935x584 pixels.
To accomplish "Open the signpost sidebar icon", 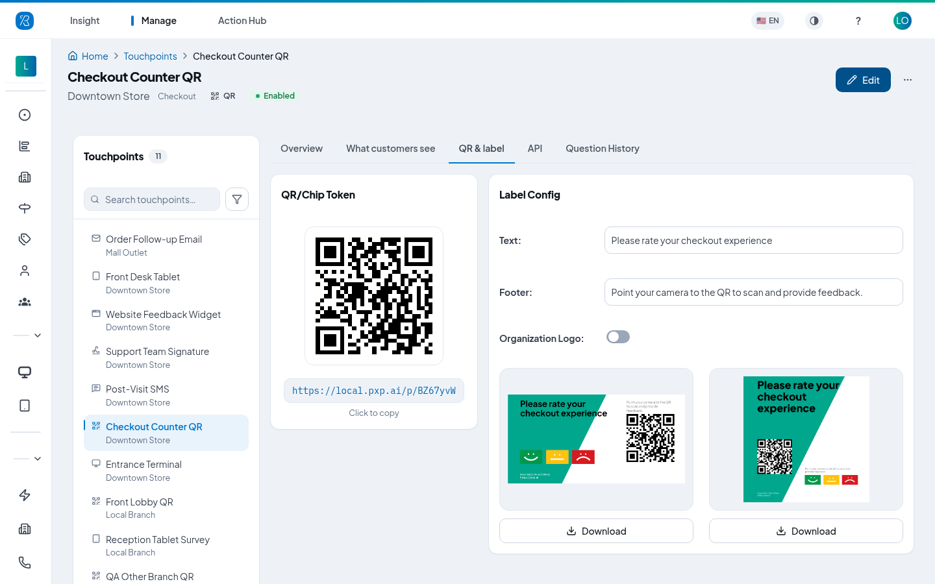I will click(x=25, y=208).
